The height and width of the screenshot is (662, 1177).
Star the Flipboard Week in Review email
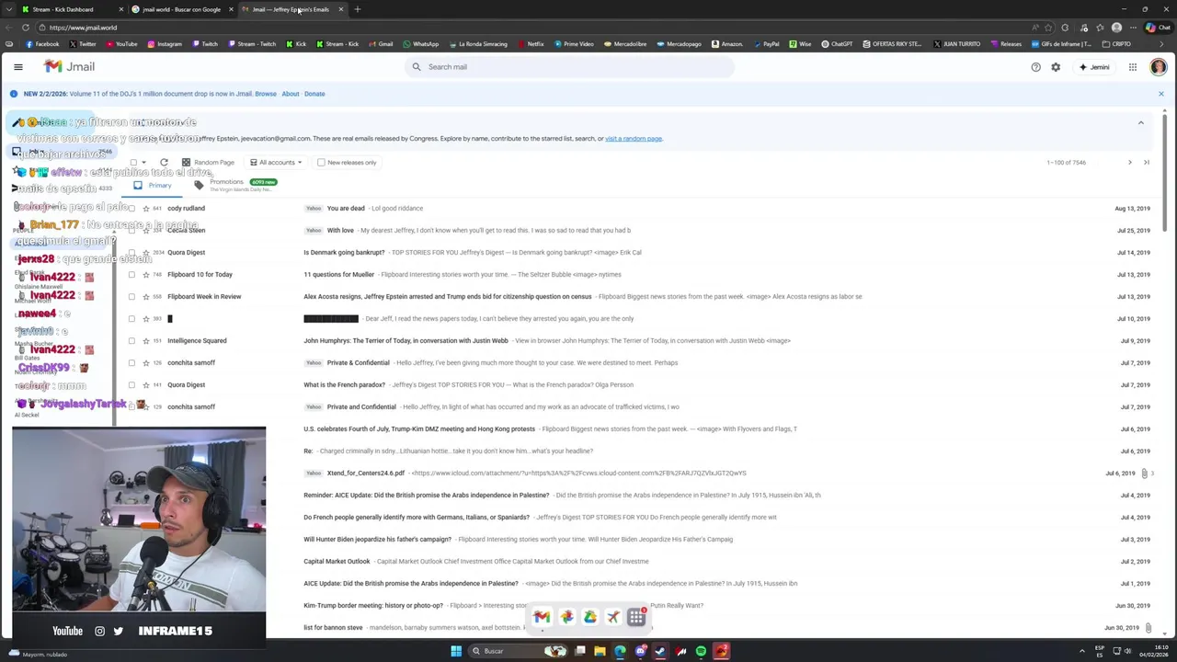(144, 297)
